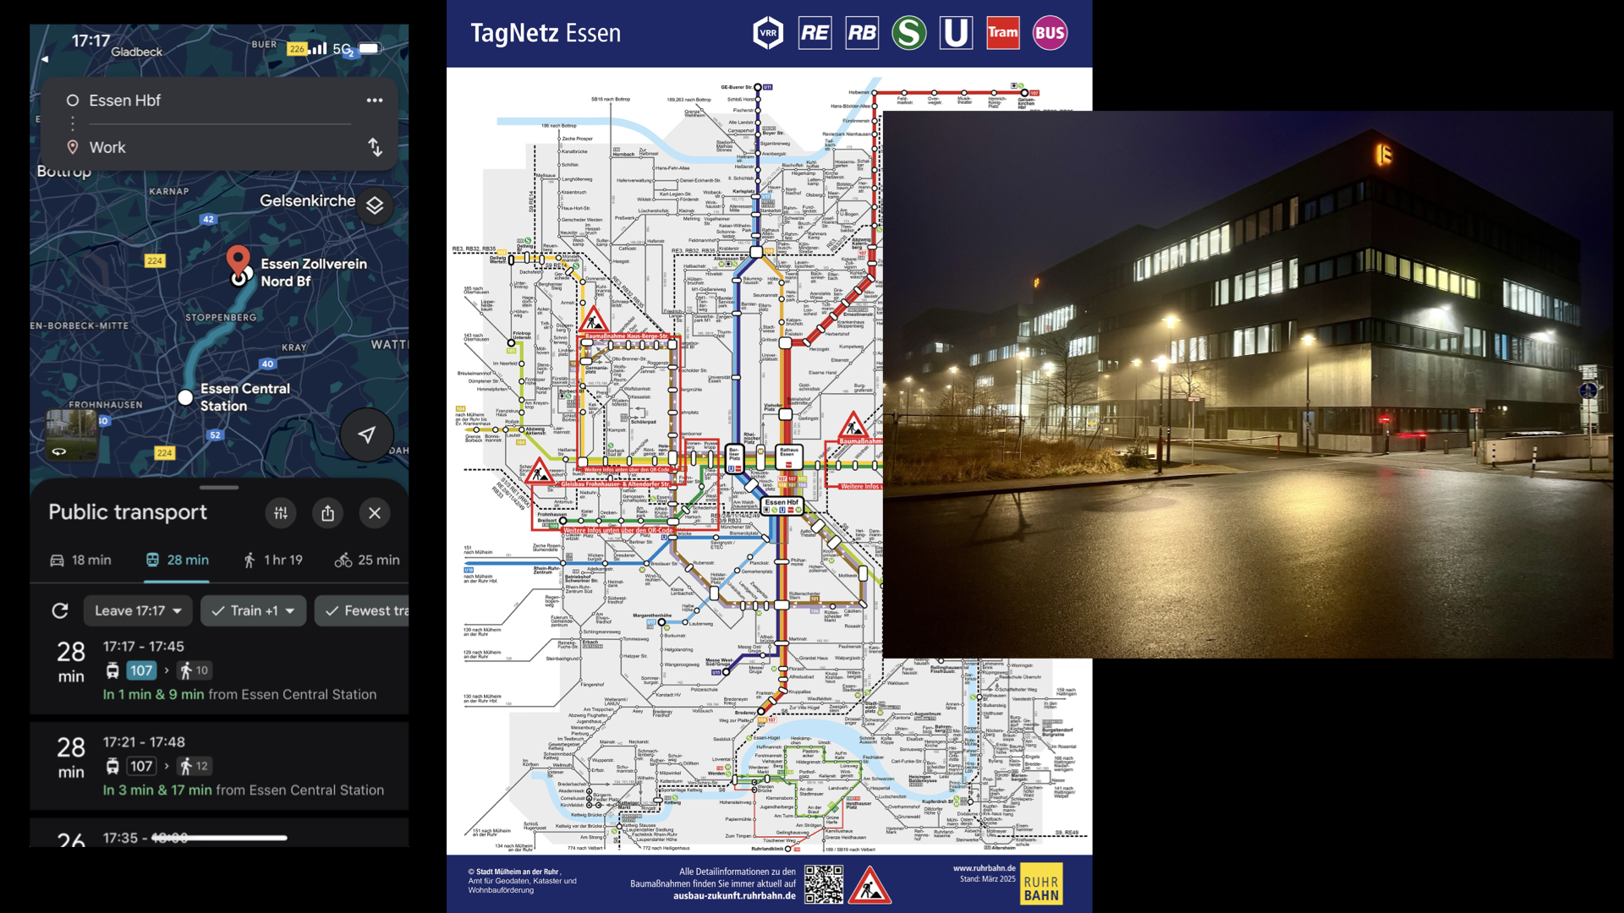Click the magenta BUS icon
The image size is (1624, 913).
[x=1050, y=33]
